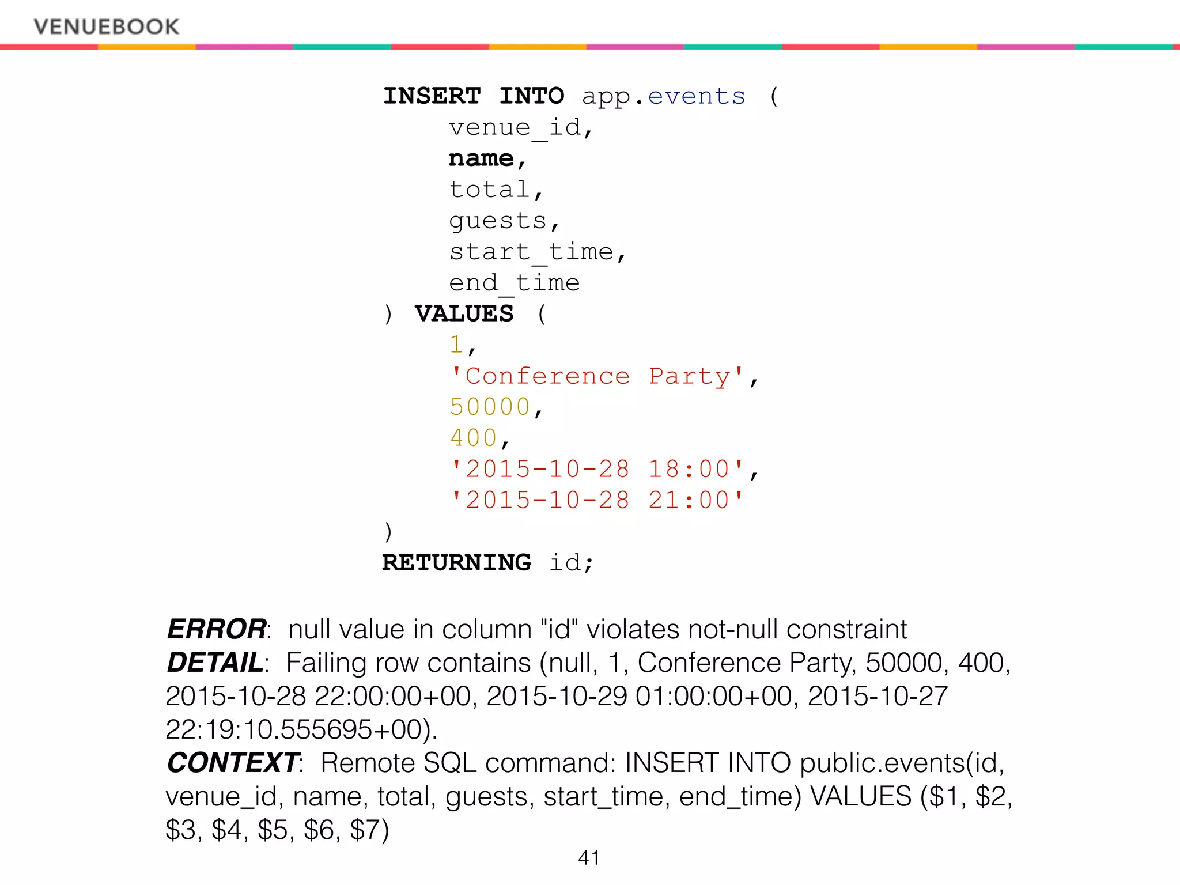Click the bold CONTEXT label
Image resolution: width=1180 pixels, height=885 pixels.
point(233,763)
